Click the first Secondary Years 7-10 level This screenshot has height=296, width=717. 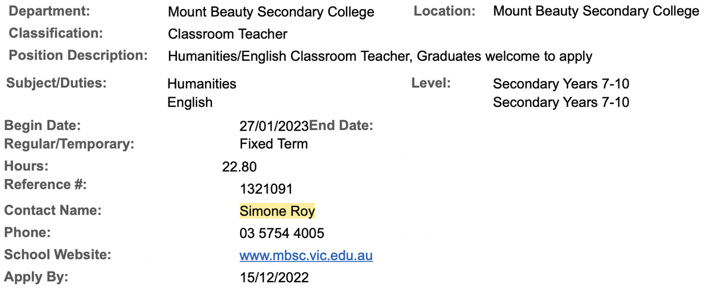(x=561, y=84)
